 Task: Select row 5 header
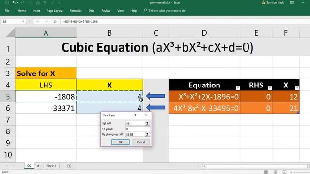[8, 97]
